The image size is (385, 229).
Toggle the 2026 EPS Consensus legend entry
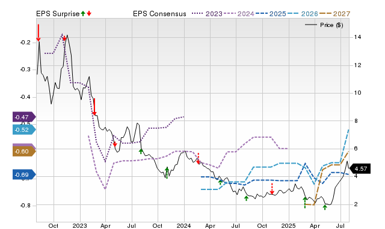pyautogui.click(x=303, y=14)
